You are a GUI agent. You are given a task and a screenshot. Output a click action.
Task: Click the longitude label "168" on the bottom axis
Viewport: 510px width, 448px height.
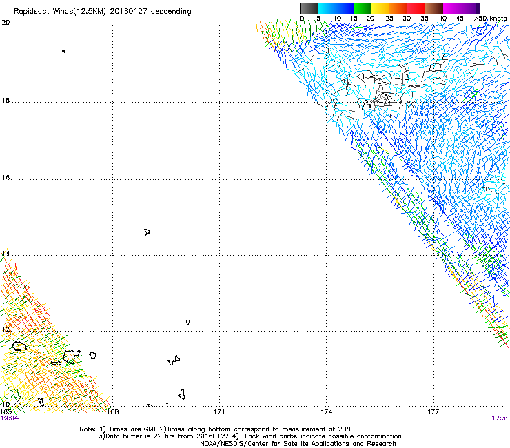tap(113, 411)
